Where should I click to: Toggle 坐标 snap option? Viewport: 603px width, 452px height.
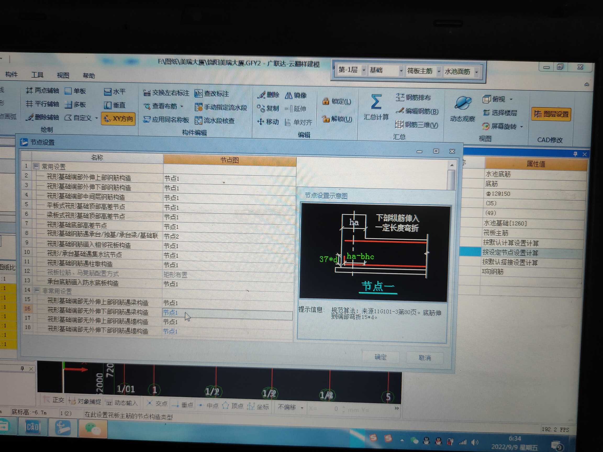(258, 406)
